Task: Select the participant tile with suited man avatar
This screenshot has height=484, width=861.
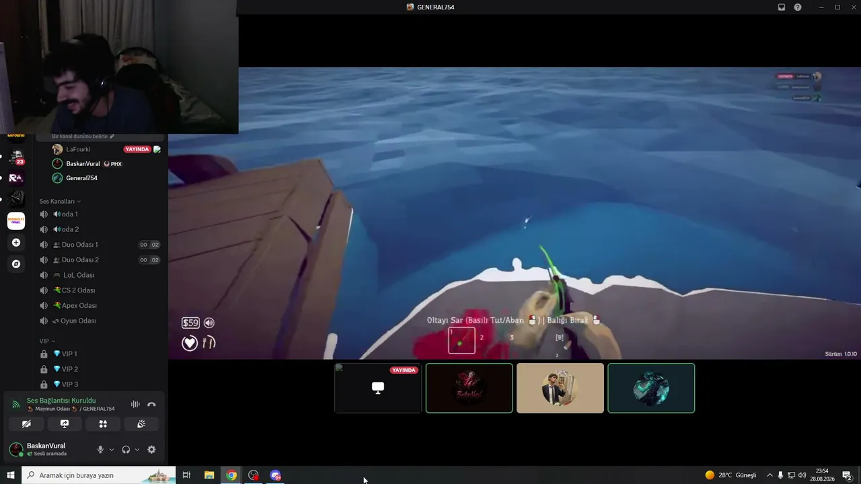Action: tap(560, 388)
